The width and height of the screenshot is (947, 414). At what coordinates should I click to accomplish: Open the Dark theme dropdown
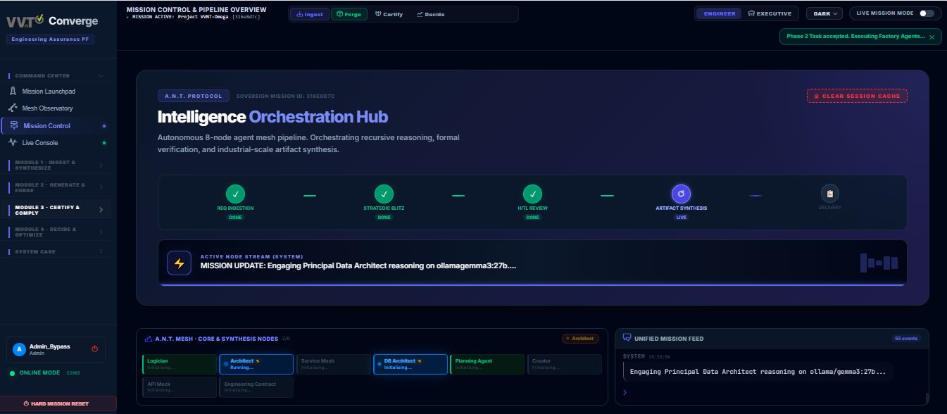click(x=824, y=13)
